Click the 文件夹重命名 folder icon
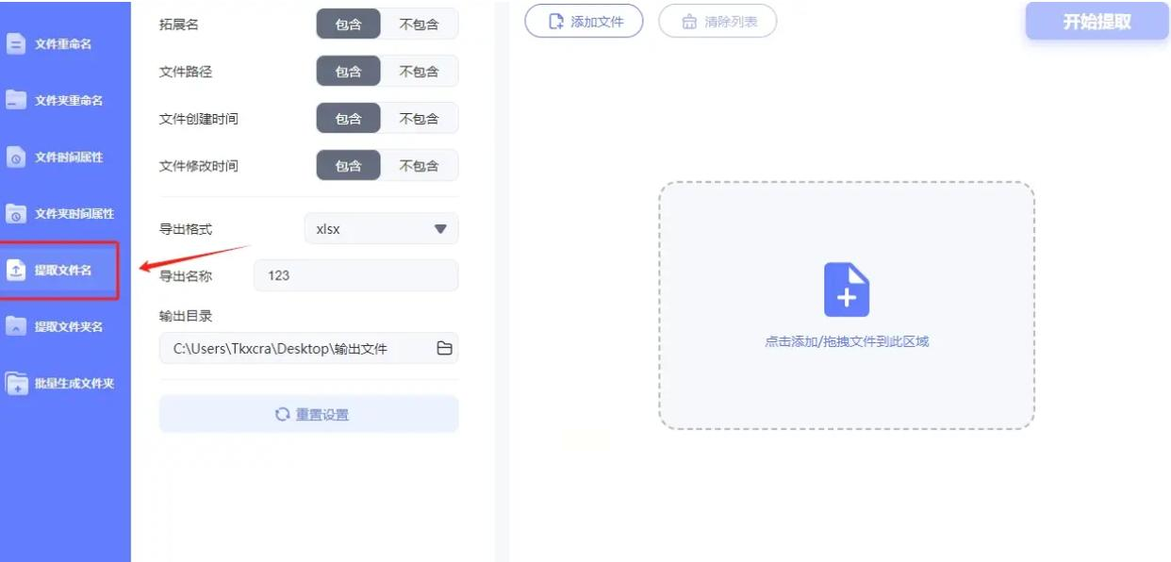Image resolution: width=1171 pixels, height=562 pixels. point(16,100)
